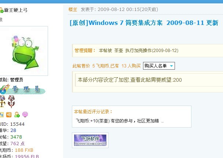Screen dimensions: 223x158
Task: Click the gold sword medal icon
Action: point(3,102)
